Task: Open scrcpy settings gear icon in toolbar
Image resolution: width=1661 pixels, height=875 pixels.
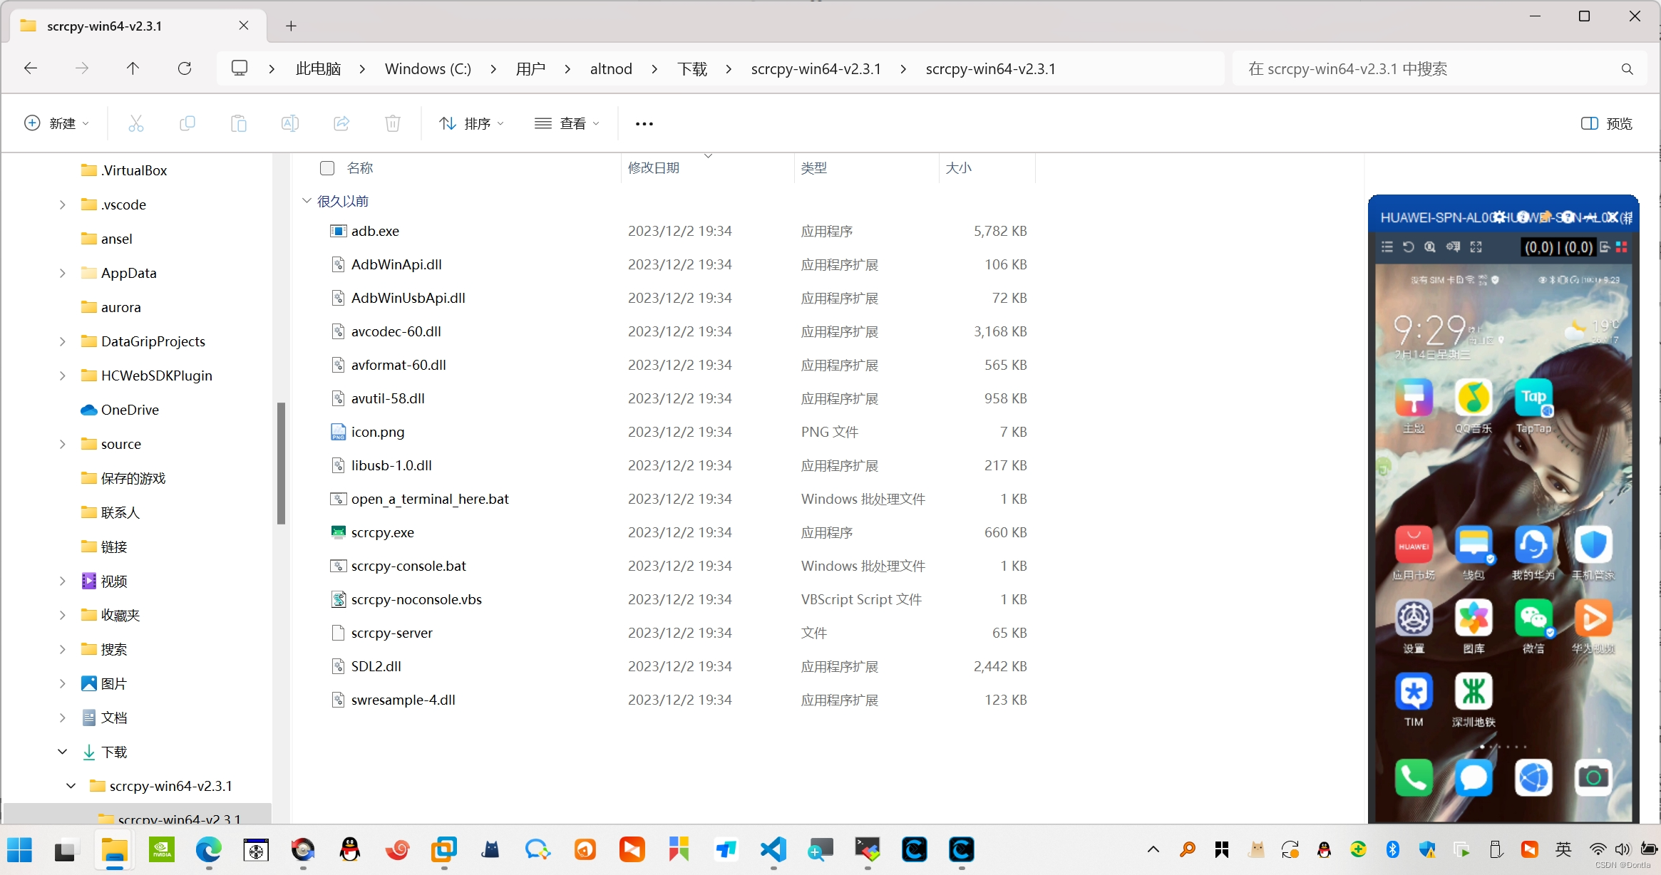Action: (1454, 247)
